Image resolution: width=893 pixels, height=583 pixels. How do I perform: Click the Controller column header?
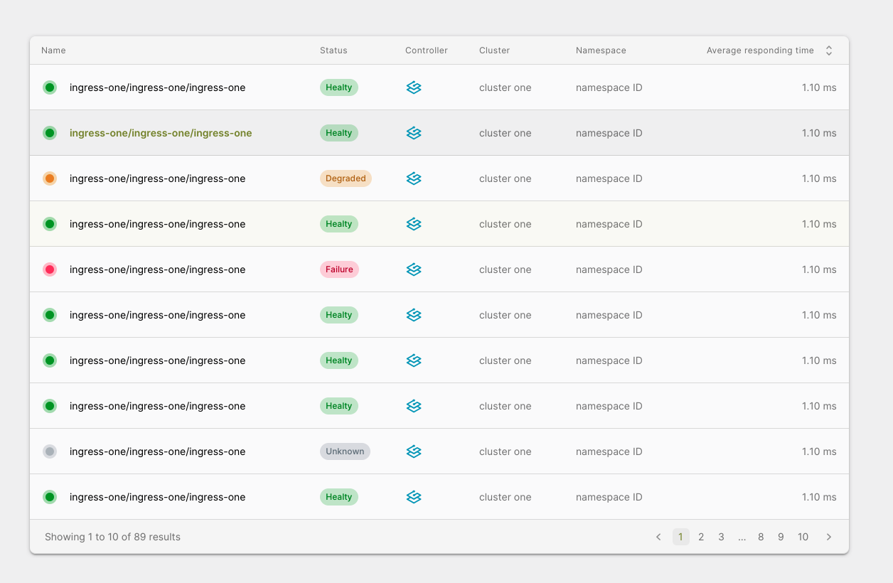click(x=427, y=50)
